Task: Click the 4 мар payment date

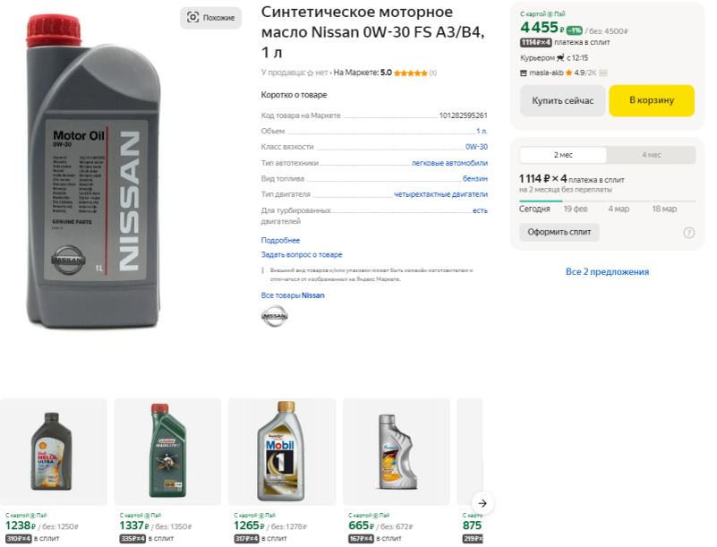Action: pyautogui.click(x=619, y=209)
